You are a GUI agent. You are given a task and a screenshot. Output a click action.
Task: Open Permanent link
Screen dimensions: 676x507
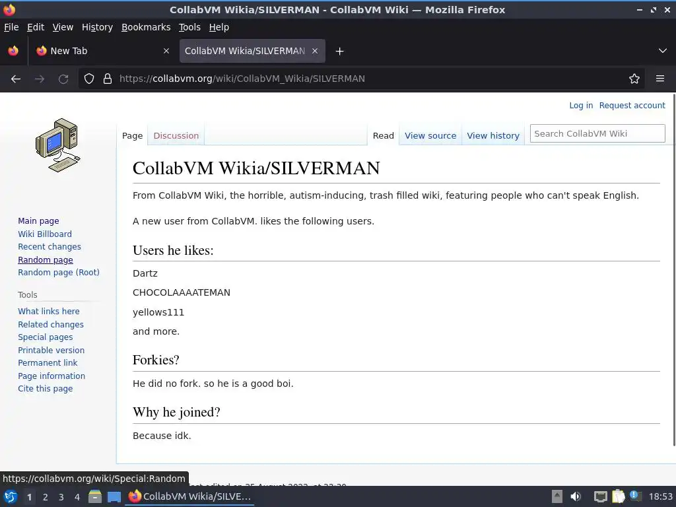click(48, 363)
